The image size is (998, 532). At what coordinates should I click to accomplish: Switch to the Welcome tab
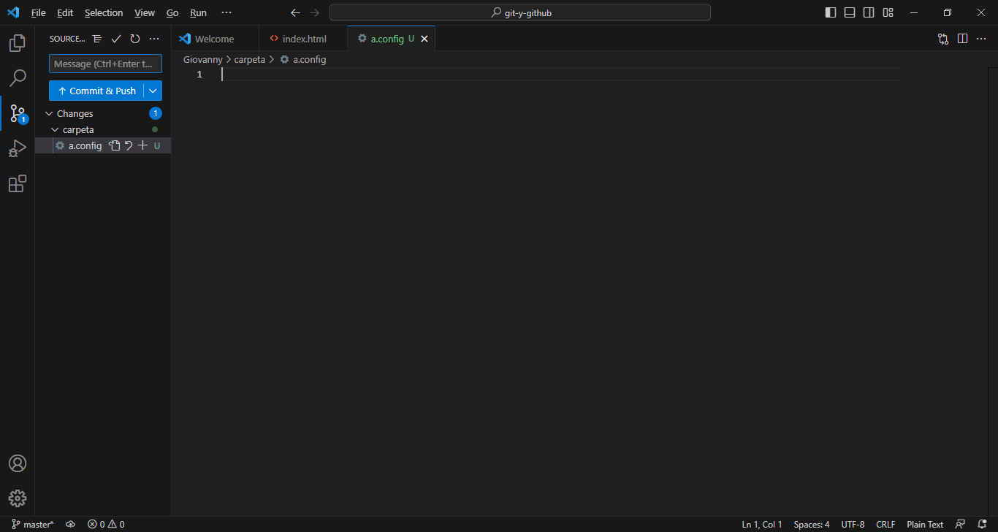coord(215,39)
